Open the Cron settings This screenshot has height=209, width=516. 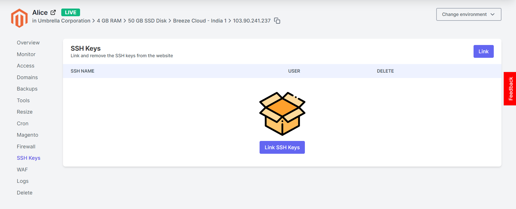tap(23, 124)
